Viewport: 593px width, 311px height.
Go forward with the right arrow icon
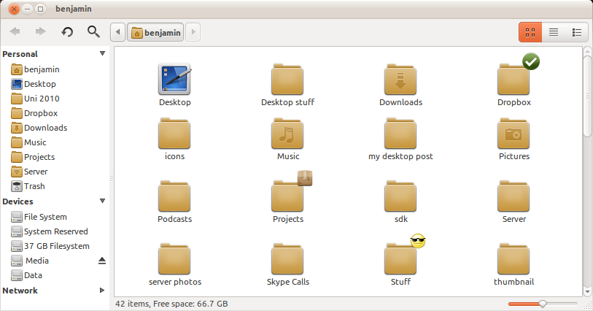click(41, 31)
